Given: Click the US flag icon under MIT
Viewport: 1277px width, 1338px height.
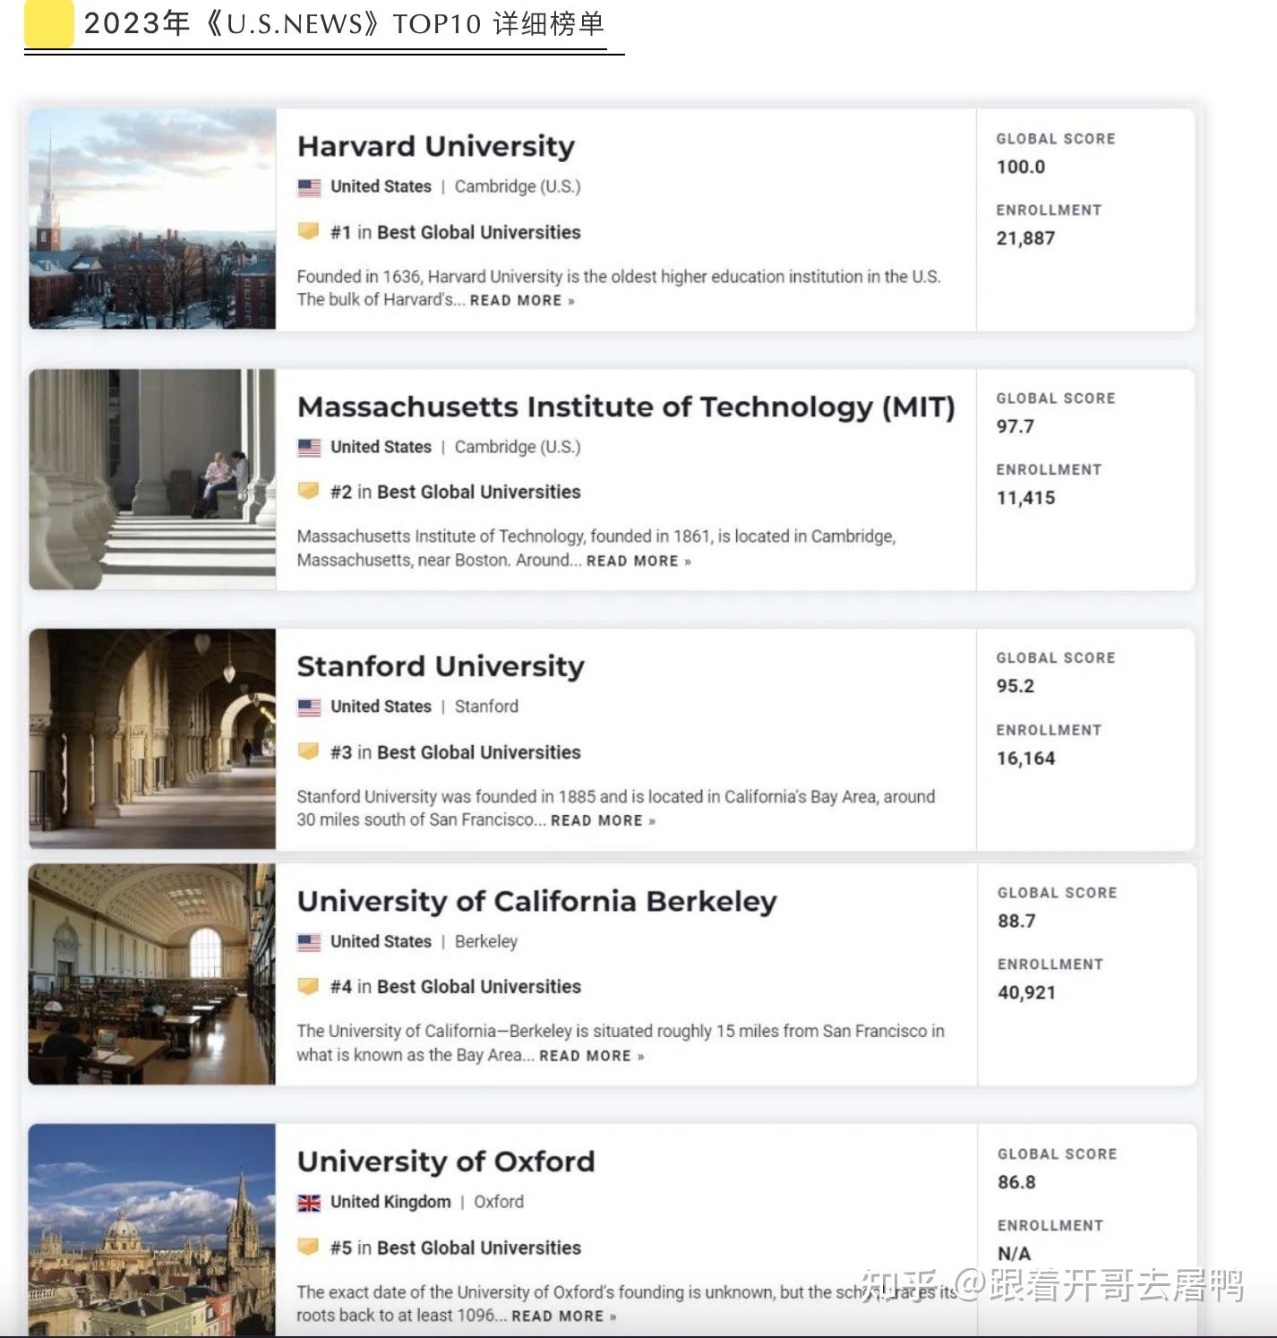Looking at the screenshot, I should [x=309, y=447].
